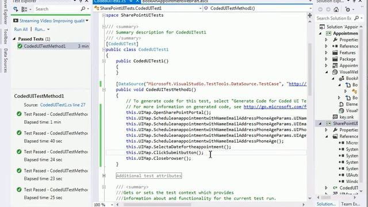The height and width of the screenshot is (207, 368).
Task: Open the CodedUITestMethod1() member dropdown
Action: pos(310,8)
